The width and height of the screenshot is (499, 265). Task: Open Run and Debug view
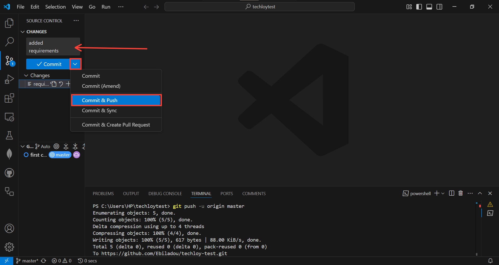tap(9, 79)
